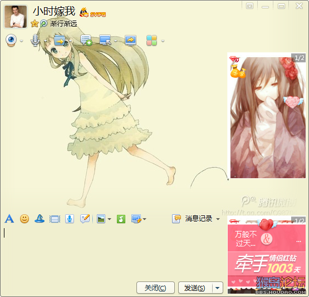Click the yellow star level icon

coord(35,23)
